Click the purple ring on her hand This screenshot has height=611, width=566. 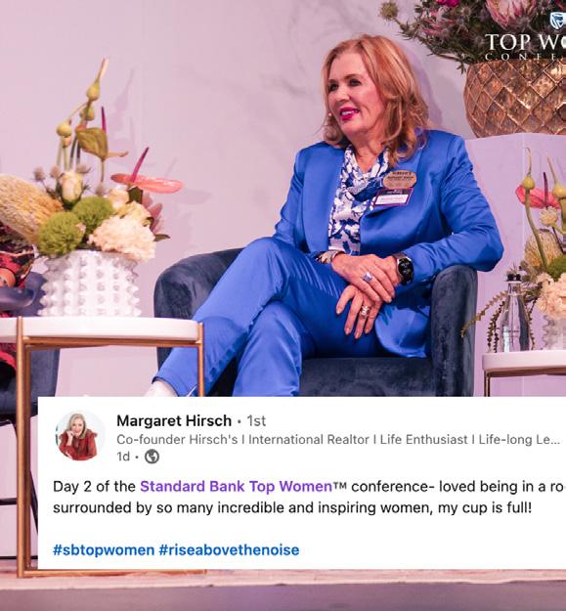click(368, 277)
